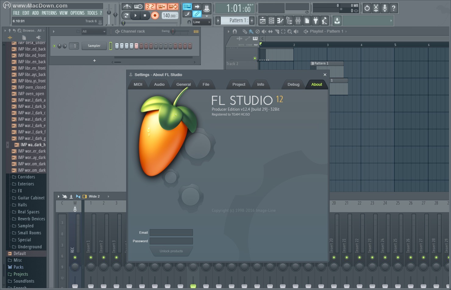Viewport: 451px width, 290px height.
Task: Select the playlist paint brush tool
Action: pyautogui.click(x=251, y=31)
